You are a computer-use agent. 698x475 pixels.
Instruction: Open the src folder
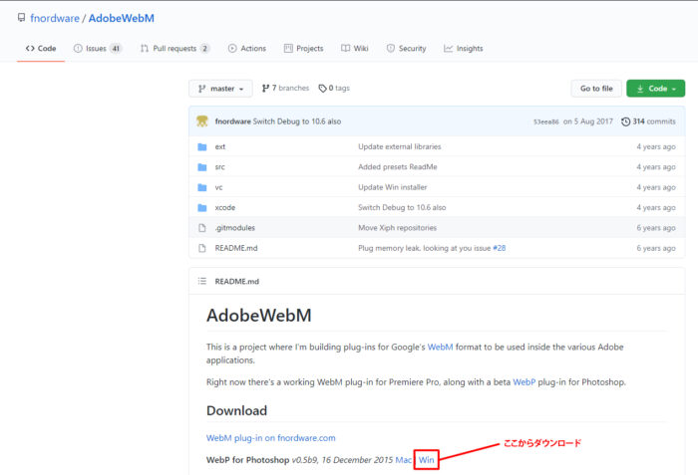pyautogui.click(x=219, y=167)
